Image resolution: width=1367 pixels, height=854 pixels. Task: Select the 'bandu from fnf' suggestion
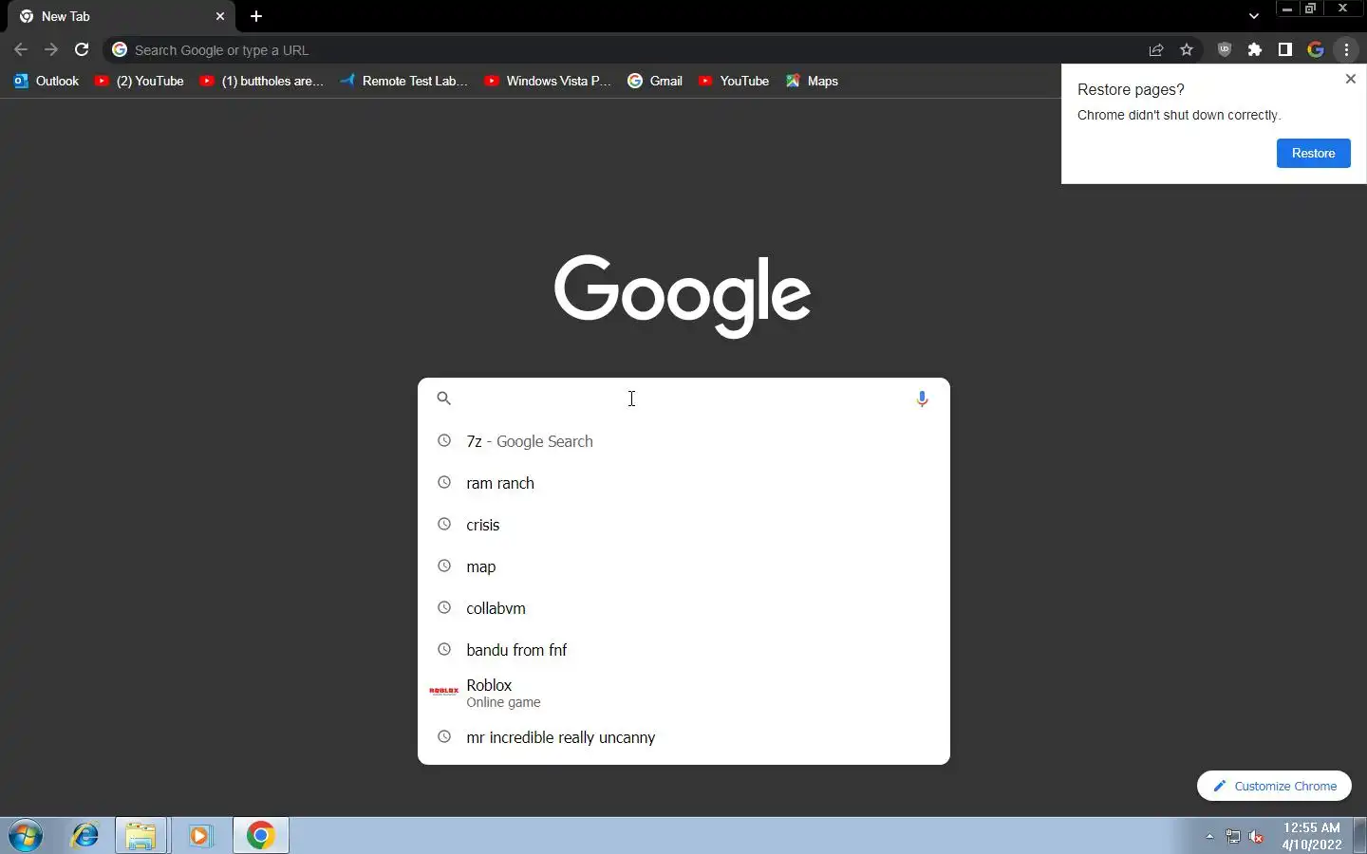click(683, 650)
